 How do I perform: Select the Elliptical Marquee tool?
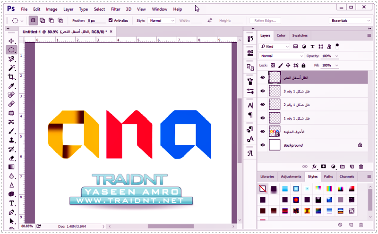coord(11,50)
